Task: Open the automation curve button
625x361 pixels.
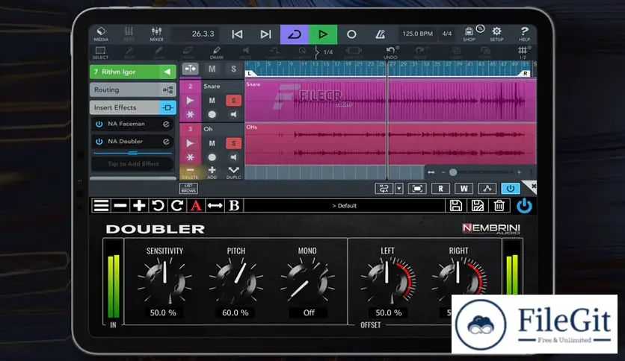Action: pyautogui.click(x=487, y=189)
